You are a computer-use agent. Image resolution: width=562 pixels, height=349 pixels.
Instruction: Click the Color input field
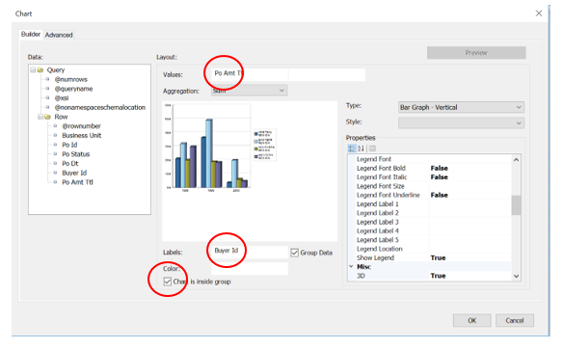pyautogui.click(x=250, y=269)
